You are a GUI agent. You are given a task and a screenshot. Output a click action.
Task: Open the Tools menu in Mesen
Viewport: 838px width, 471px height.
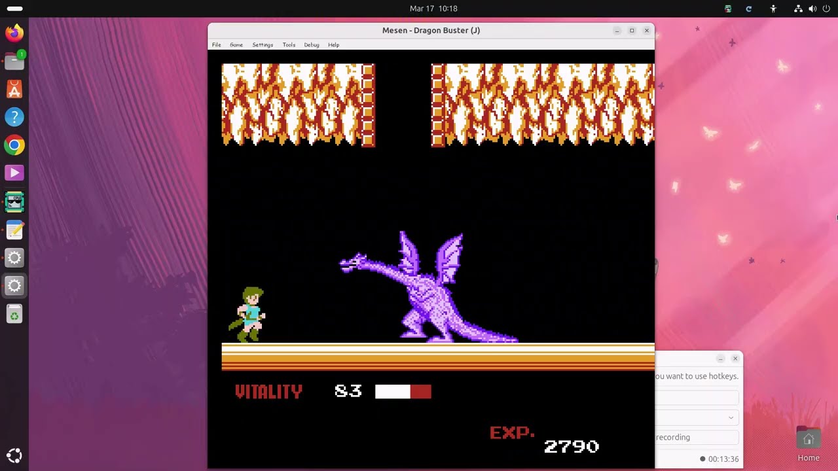click(289, 44)
